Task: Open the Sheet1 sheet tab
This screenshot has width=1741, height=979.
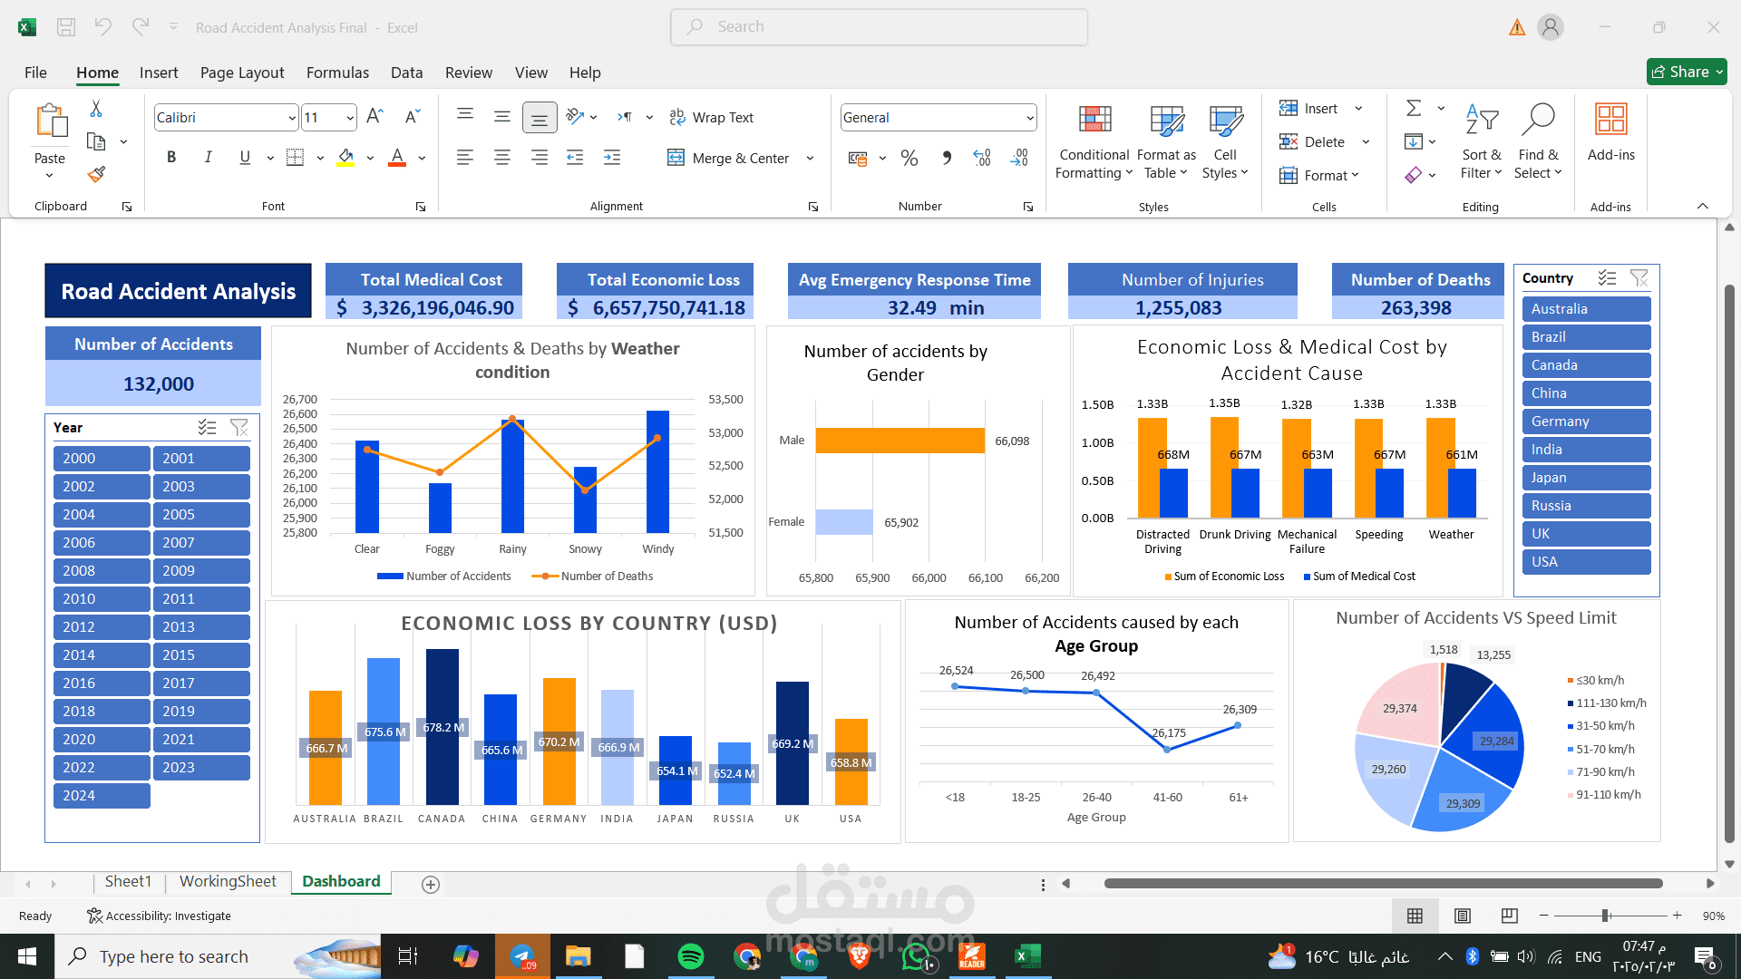Action: (x=128, y=882)
